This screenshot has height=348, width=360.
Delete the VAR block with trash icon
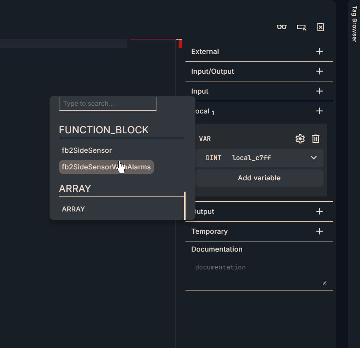tap(316, 139)
